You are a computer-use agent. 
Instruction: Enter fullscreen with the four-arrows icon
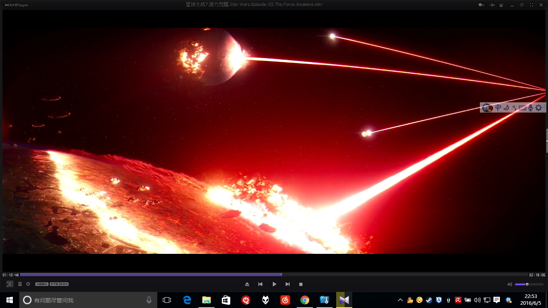(x=532, y=5)
